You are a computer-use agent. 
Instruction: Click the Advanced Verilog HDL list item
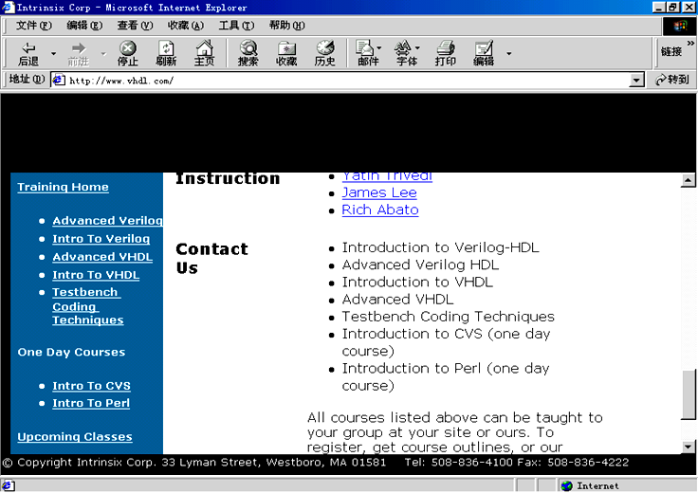coord(420,265)
